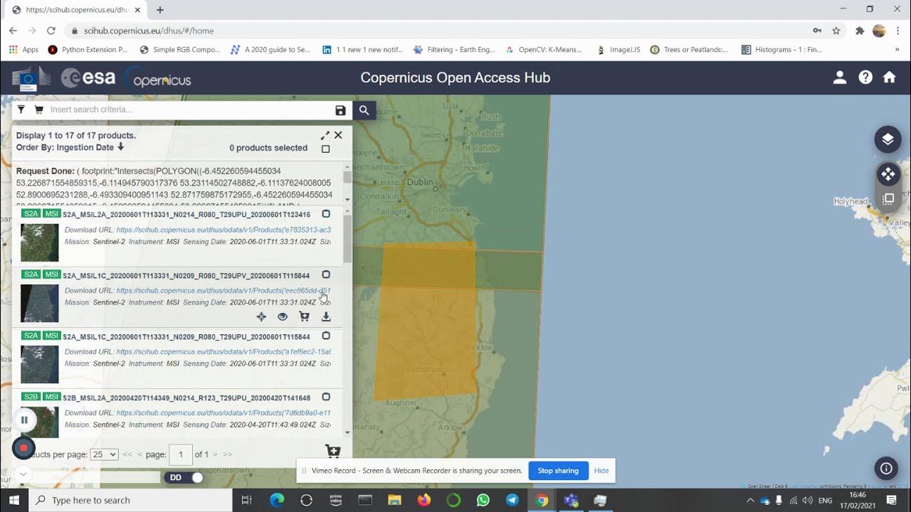Go to hub home icon
Screen dimensions: 911x512
click(890, 78)
